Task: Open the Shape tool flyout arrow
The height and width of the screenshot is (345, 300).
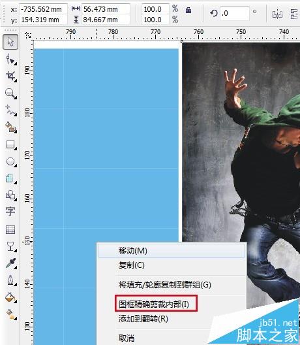Action: pyautogui.click(x=15, y=63)
